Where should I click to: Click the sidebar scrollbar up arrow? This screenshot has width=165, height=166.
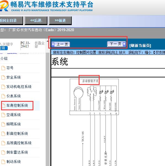coord(47,41)
